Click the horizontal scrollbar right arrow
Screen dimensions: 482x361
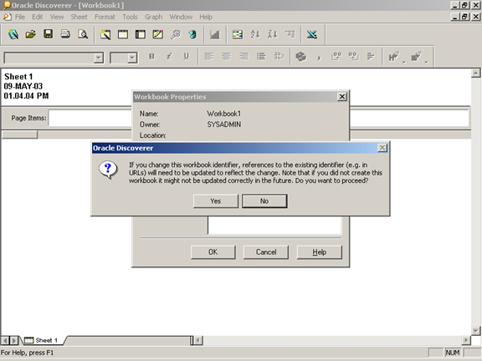(x=466, y=340)
